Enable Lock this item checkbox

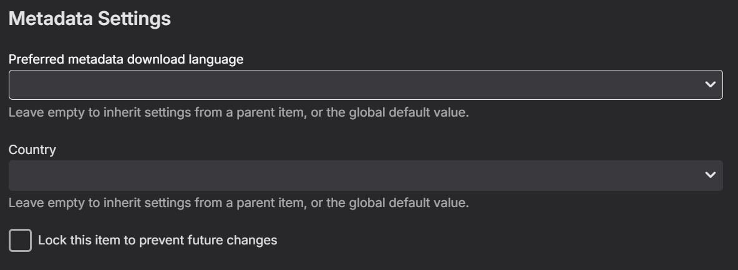[x=21, y=240]
